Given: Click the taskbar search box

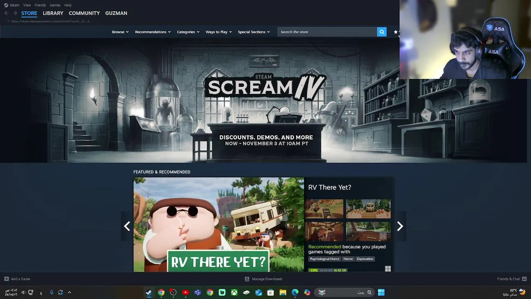Looking at the screenshot, I should 345,292.
